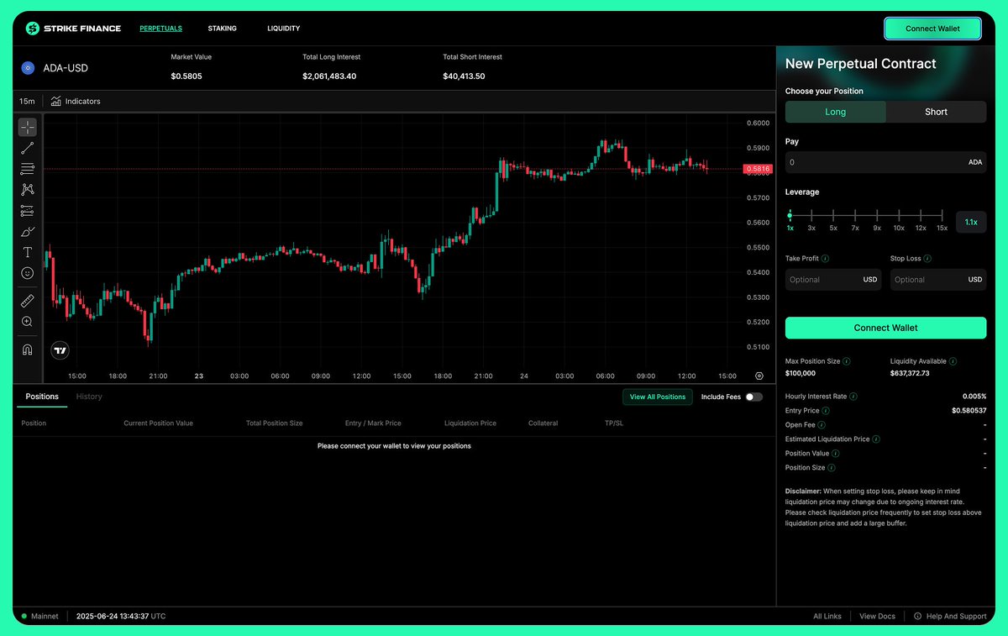Viewport: 1008px width, 636px height.
Task: Select the chart pattern tool
Action: click(x=27, y=190)
